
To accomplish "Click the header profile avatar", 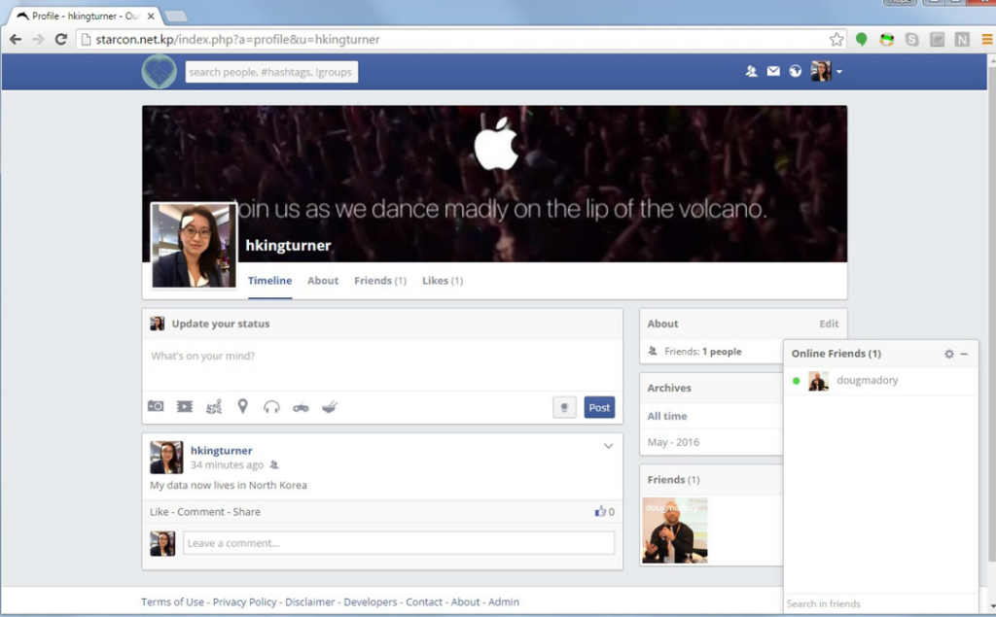I will [x=821, y=71].
